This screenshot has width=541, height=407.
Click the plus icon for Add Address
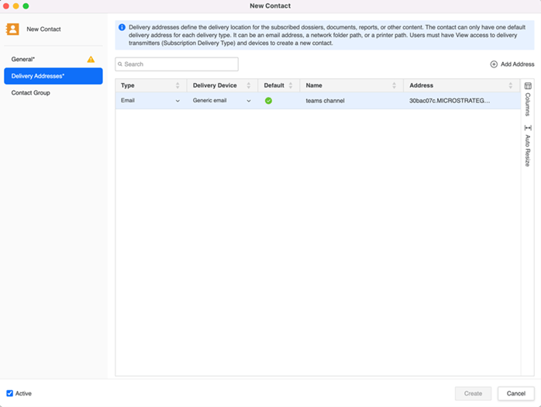(494, 64)
